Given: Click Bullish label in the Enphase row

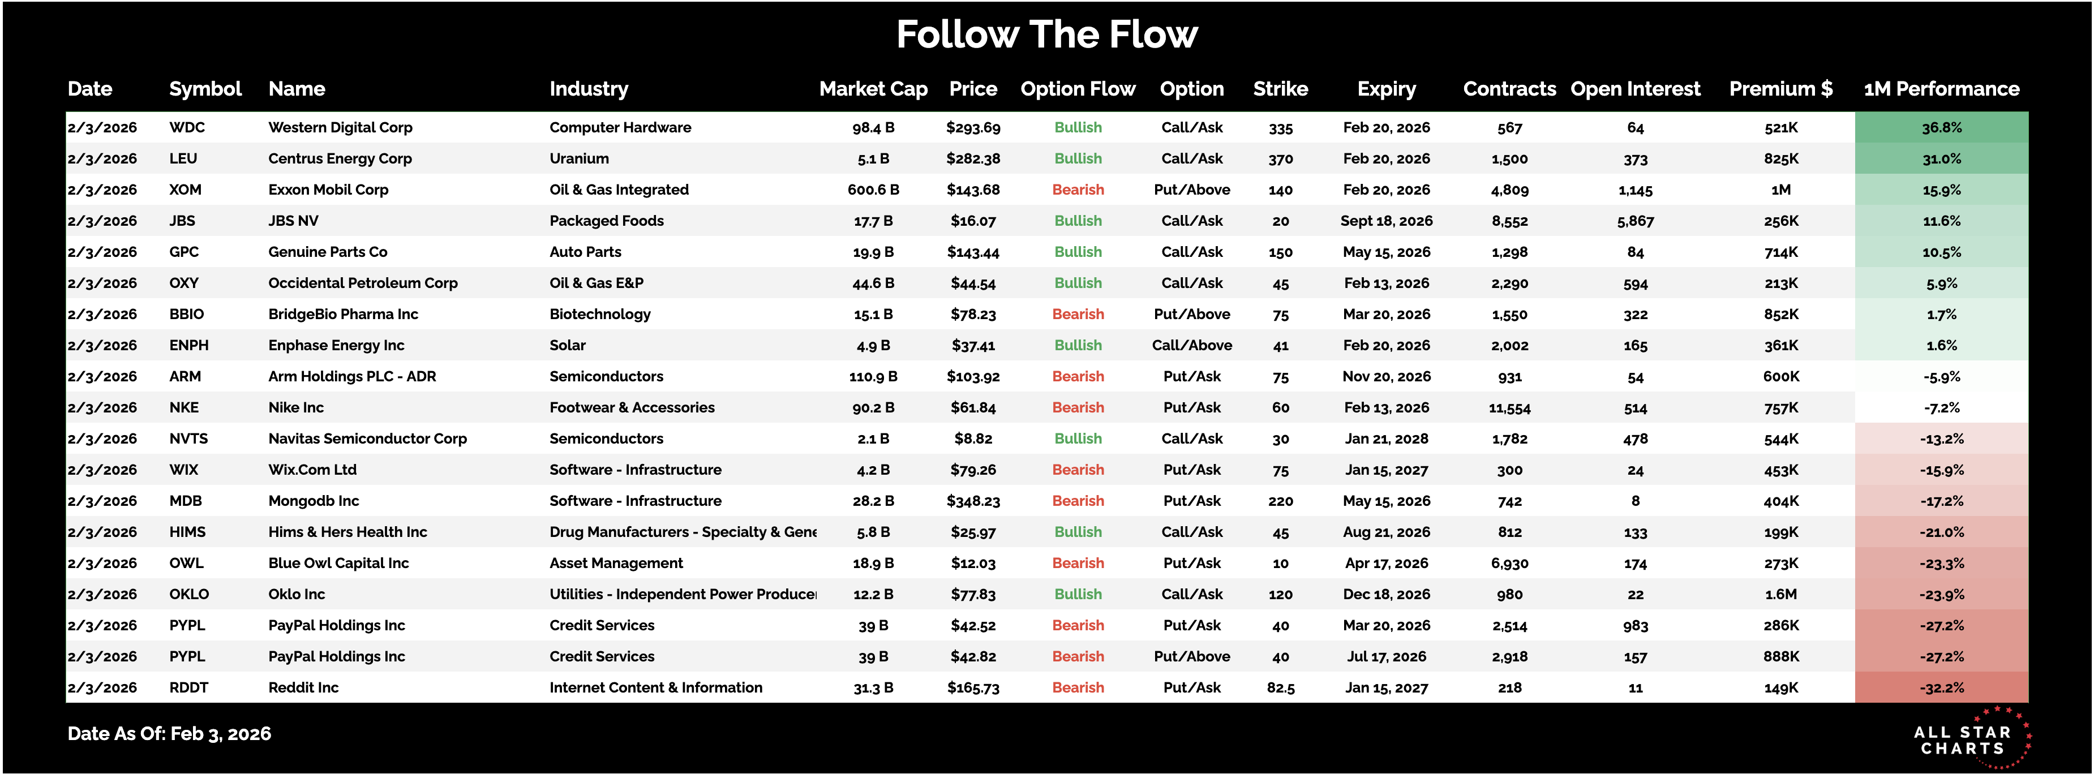Looking at the screenshot, I should pos(1078,346).
